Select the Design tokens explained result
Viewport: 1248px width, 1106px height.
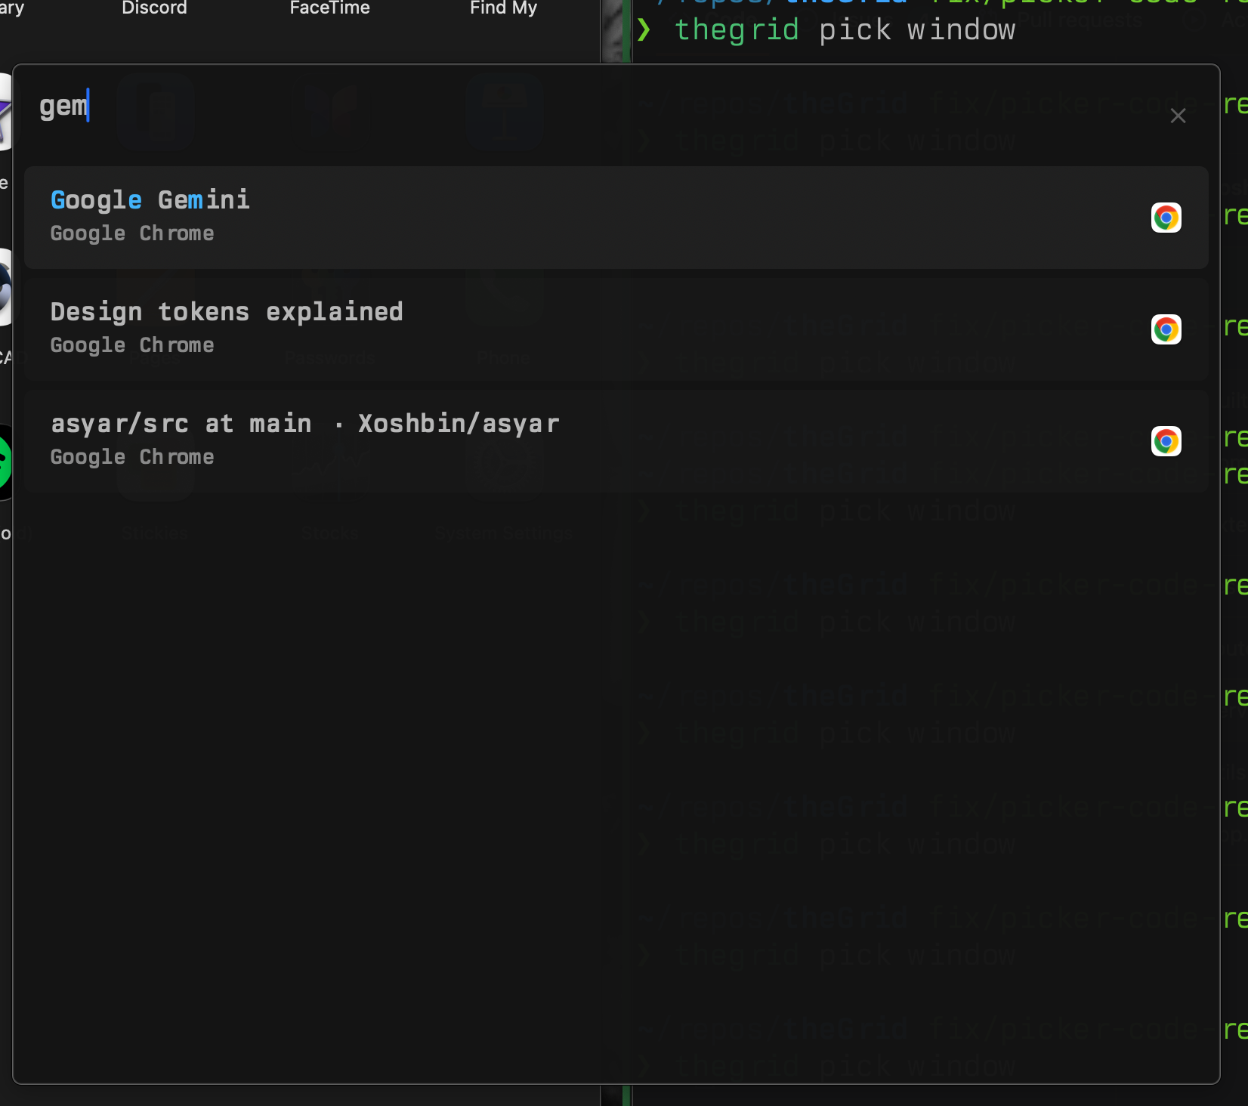pos(616,329)
